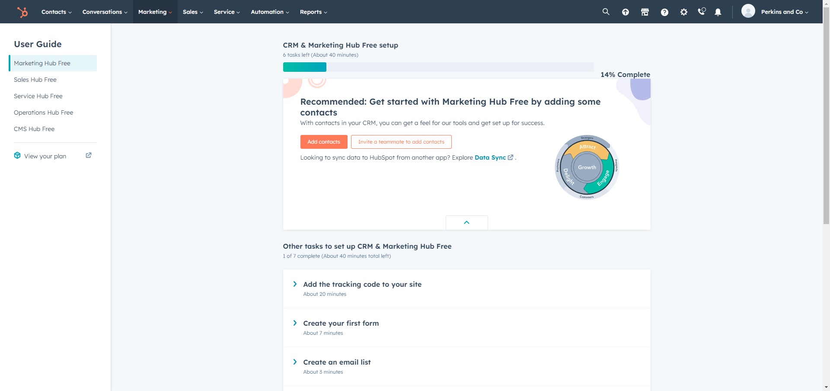Select Sales Hub Free in sidebar
The image size is (830, 391).
pos(35,80)
